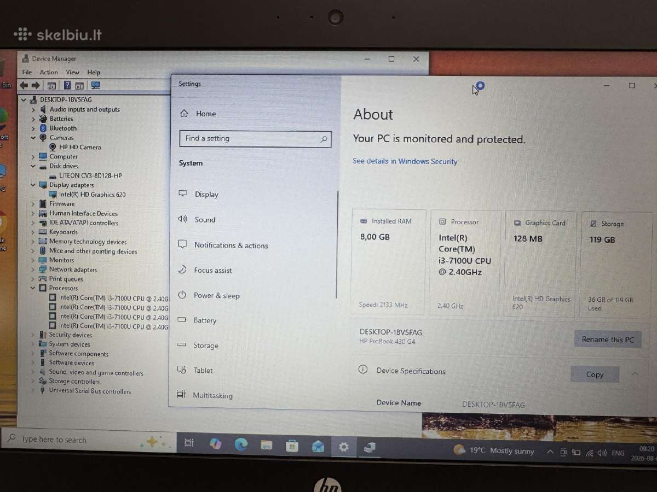The image size is (657, 492).
Task: Expand the Bluetooth tree node
Action: pyautogui.click(x=33, y=128)
